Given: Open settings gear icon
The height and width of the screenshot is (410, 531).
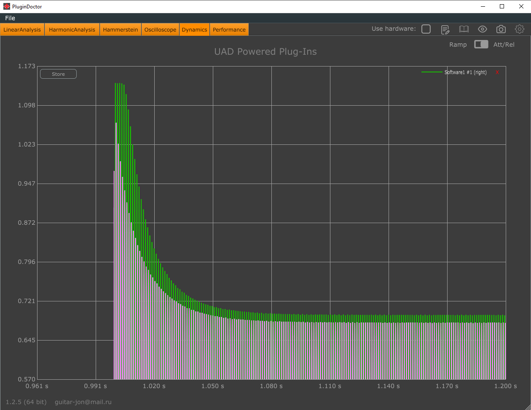Looking at the screenshot, I should click(x=520, y=29).
